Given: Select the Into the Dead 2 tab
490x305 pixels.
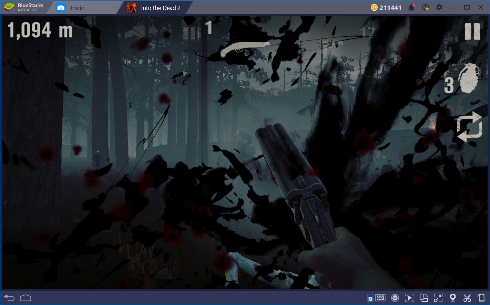Looking at the screenshot, I should [154, 8].
